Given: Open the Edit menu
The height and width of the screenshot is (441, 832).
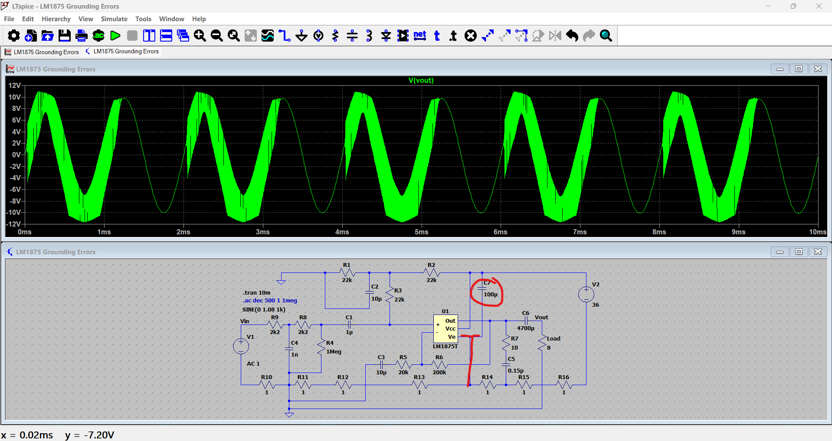Looking at the screenshot, I should (x=28, y=19).
